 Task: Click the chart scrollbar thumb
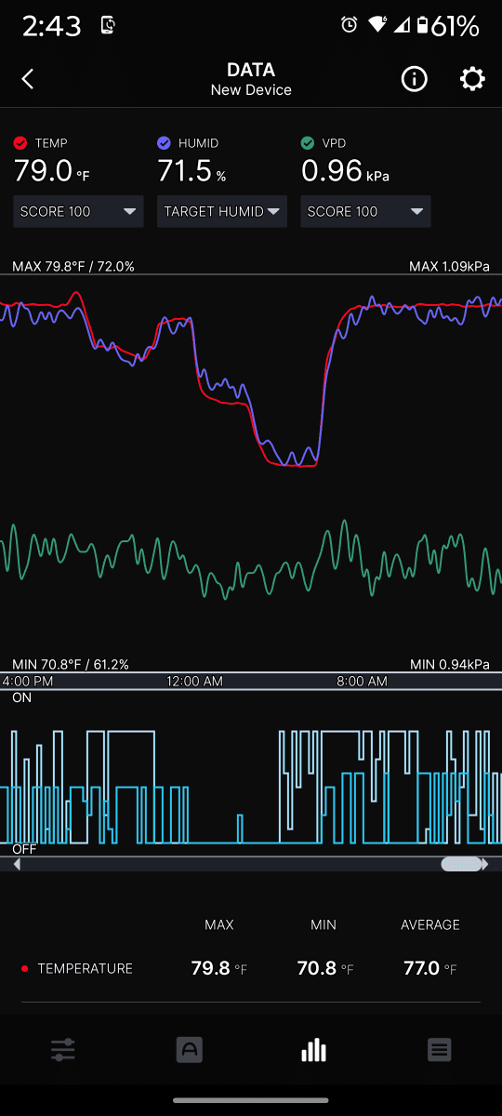[461, 864]
